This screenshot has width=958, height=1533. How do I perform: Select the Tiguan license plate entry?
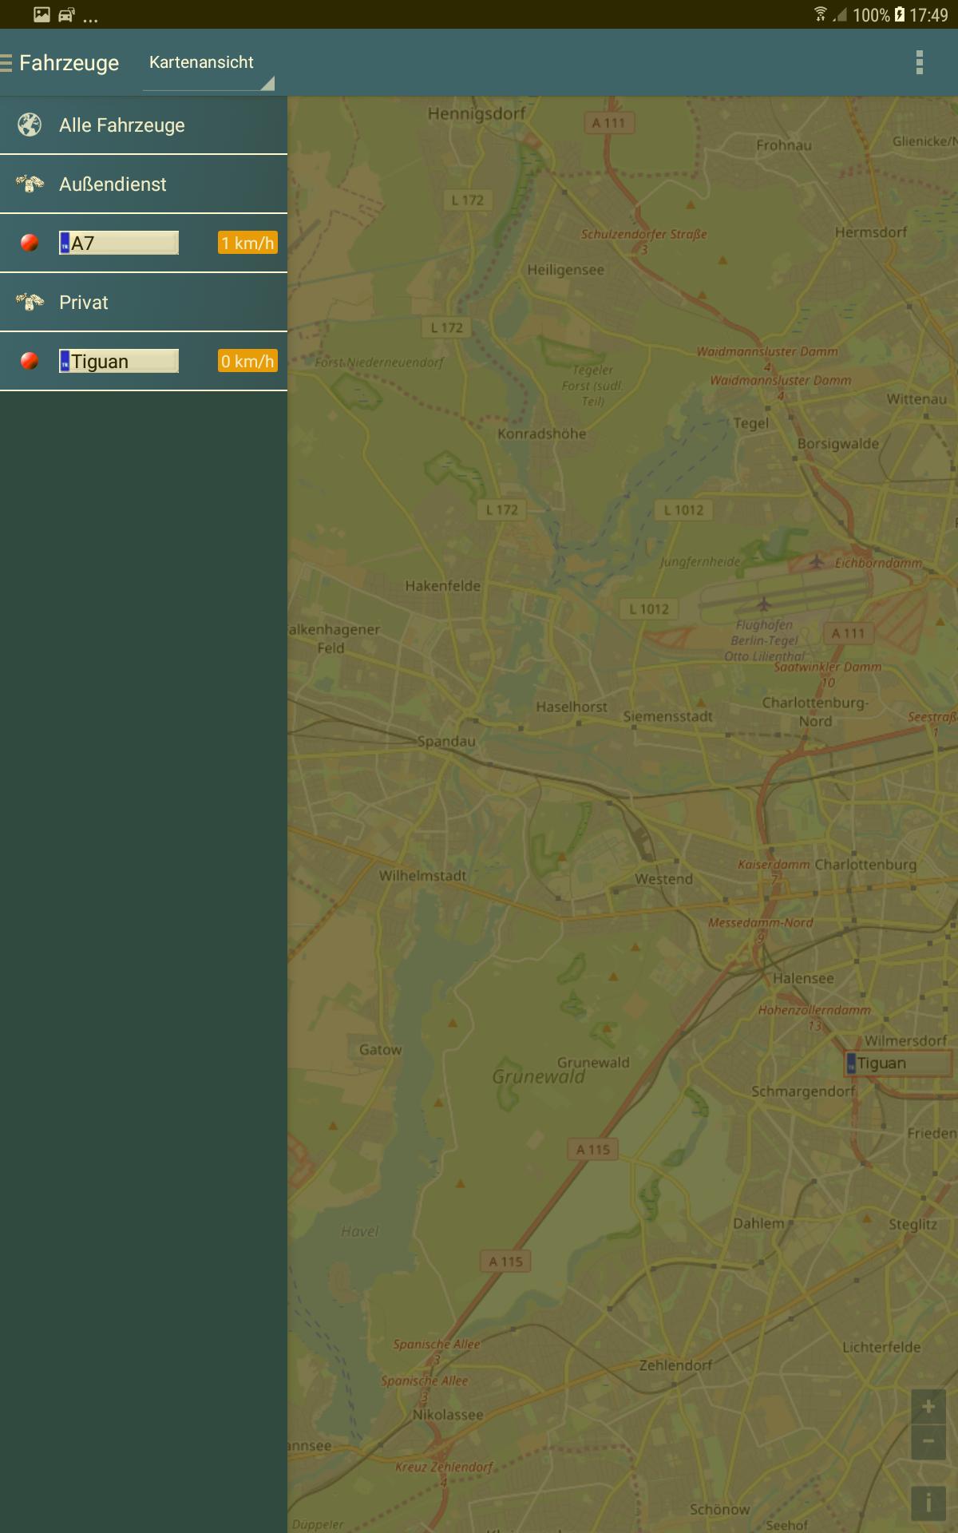(x=119, y=362)
